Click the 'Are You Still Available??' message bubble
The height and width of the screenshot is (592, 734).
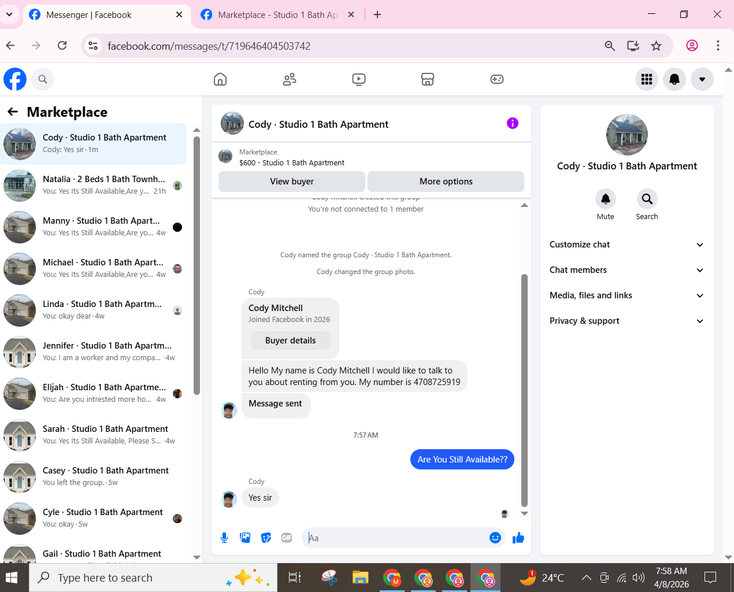click(x=462, y=460)
